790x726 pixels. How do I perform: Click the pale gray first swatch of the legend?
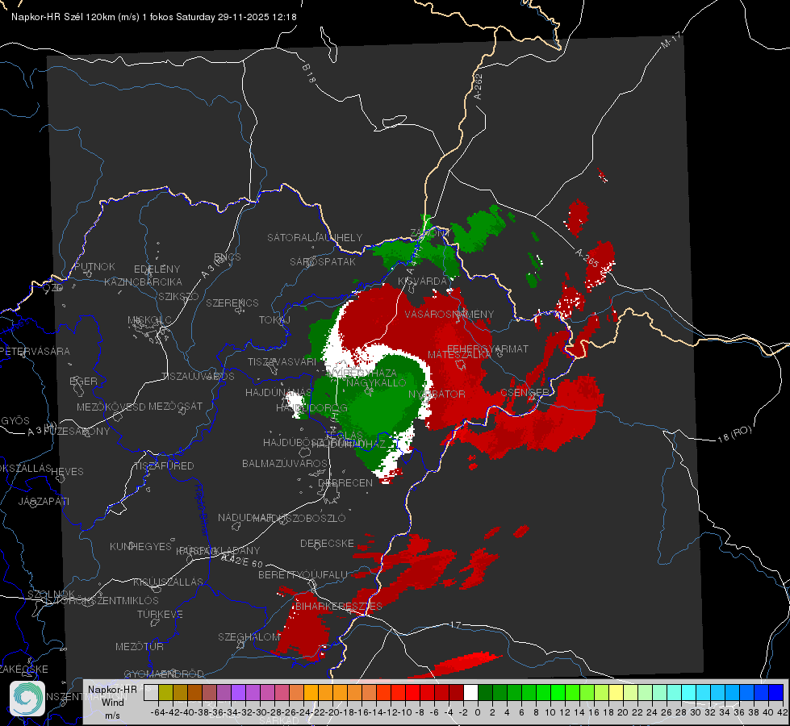pos(151,692)
